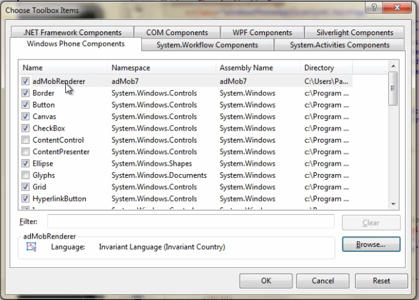Click the Help question mark button
The image size is (419, 300).
(x=374, y=8)
